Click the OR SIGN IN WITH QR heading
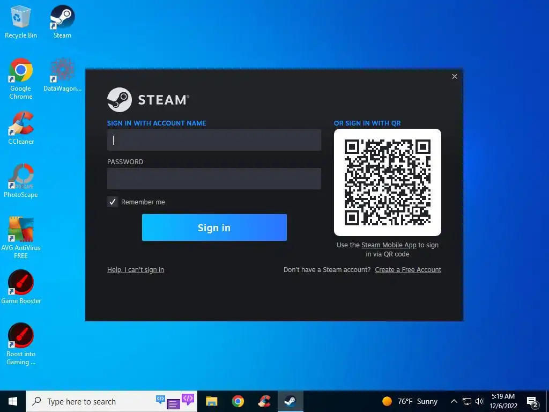 click(367, 123)
